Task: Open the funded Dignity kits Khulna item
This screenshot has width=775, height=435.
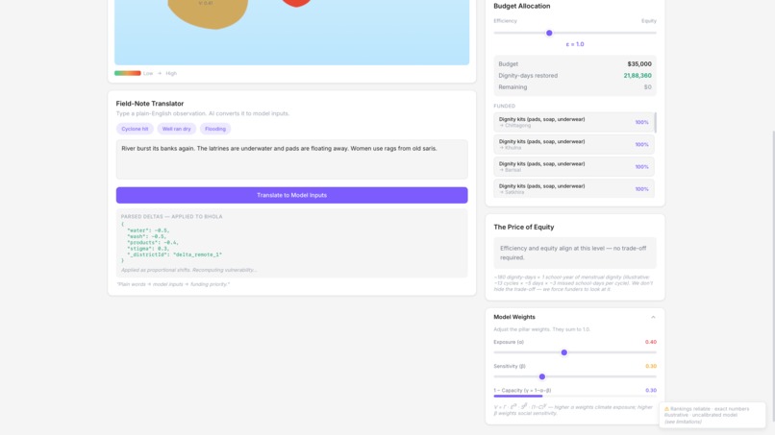Action: point(573,144)
